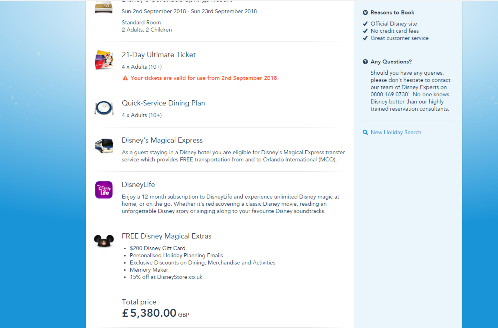Click the £5,380.00 total price
This screenshot has width=498, height=328.
[149, 313]
